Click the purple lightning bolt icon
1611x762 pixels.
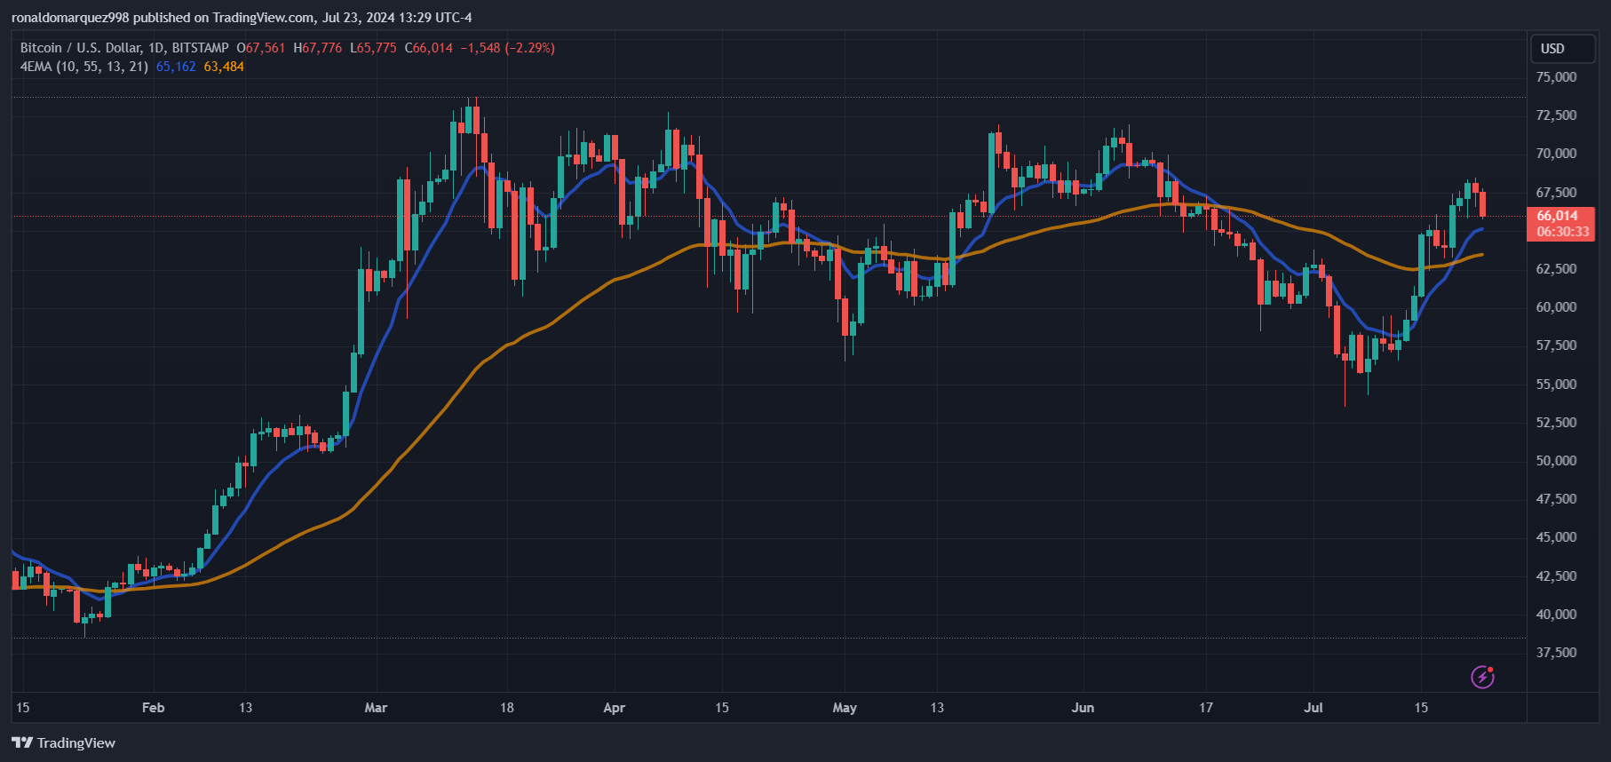(x=1482, y=677)
